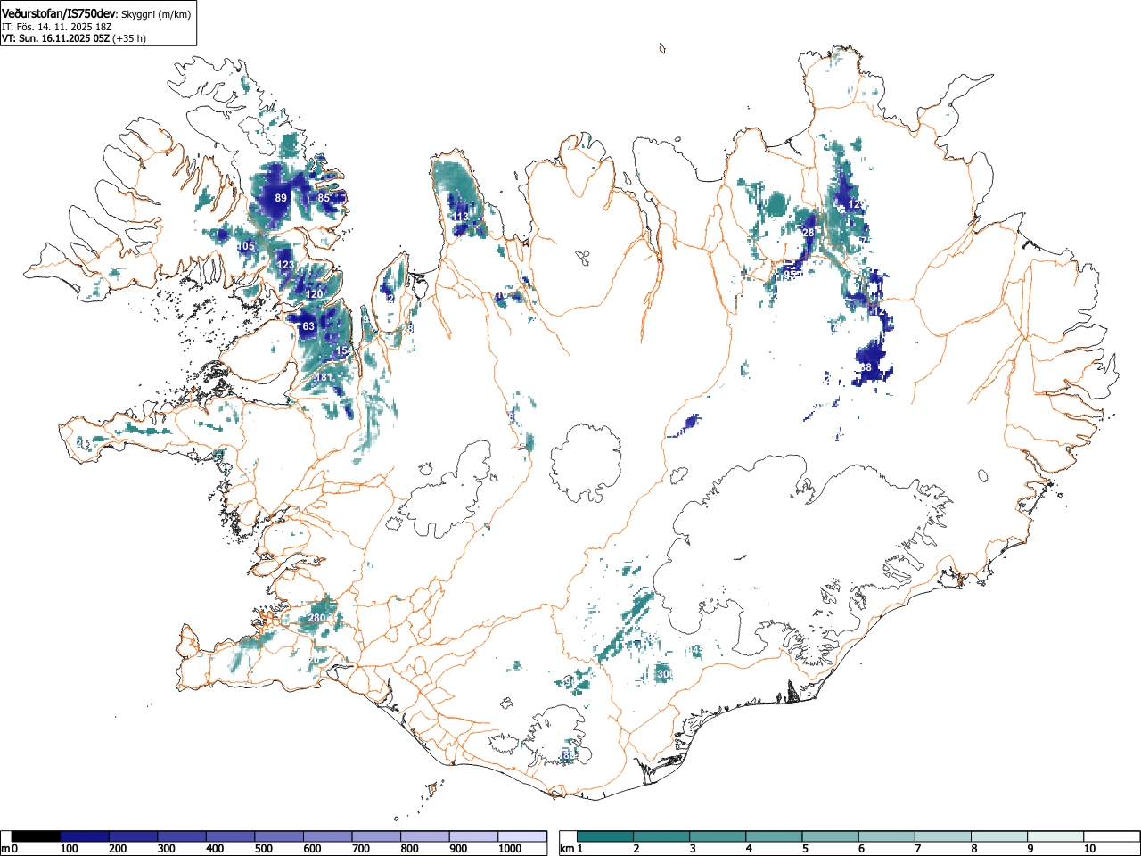Click the visibility value 63 on map
Image resolution: width=1141 pixels, height=856 pixels.
pos(308,326)
